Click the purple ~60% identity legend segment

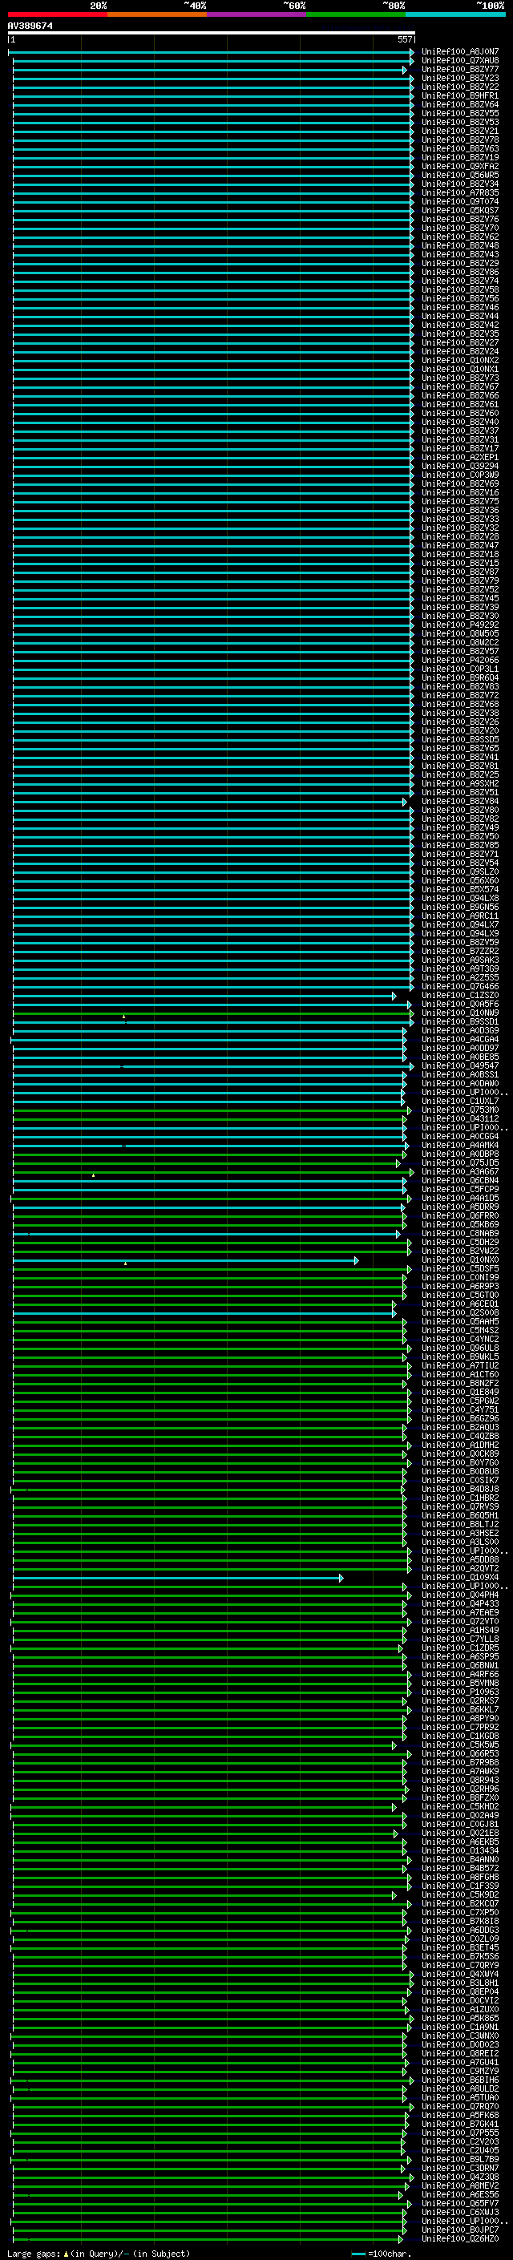[x=256, y=14]
